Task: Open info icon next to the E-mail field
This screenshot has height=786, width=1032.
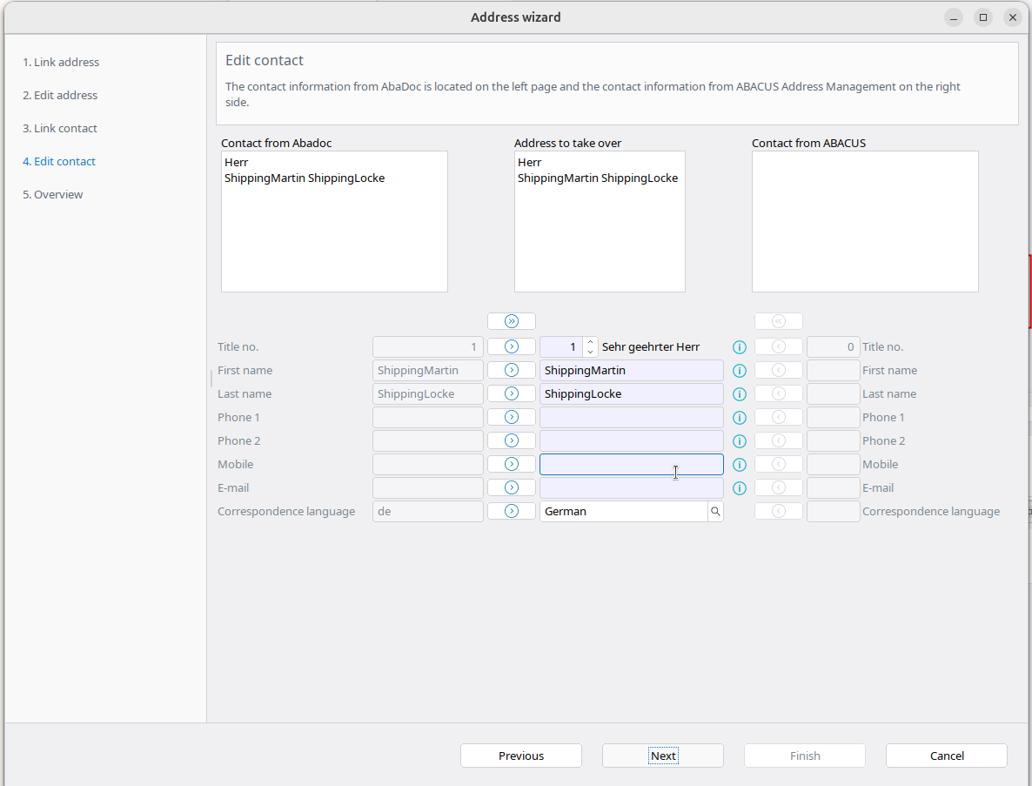Action: pyautogui.click(x=740, y=488)
